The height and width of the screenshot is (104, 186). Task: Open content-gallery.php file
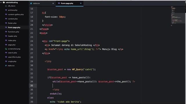tap(16, 14)
